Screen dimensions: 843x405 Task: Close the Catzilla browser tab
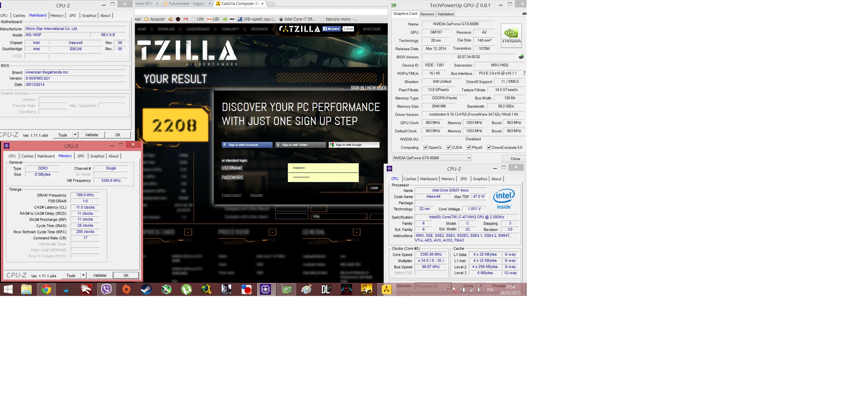pyautogui.click(x=262, y=4)
